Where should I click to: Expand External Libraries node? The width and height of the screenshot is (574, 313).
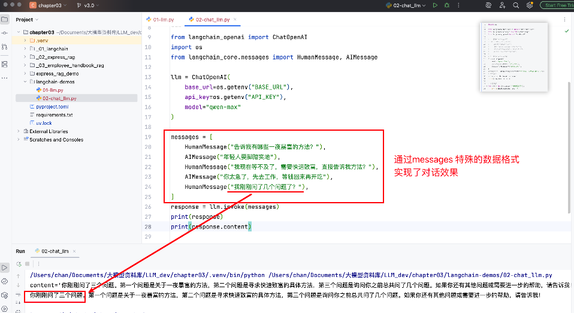click(x=19, y=131)
